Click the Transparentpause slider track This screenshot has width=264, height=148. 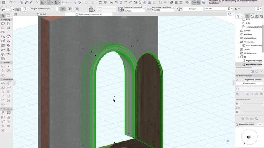(x=251, y=104)
